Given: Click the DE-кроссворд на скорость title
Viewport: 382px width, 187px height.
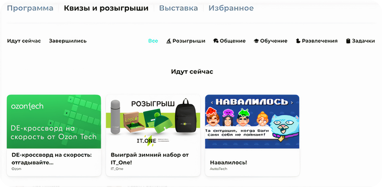Looking at the screenshot, I should pyautogui.click(x=52, y=159).
